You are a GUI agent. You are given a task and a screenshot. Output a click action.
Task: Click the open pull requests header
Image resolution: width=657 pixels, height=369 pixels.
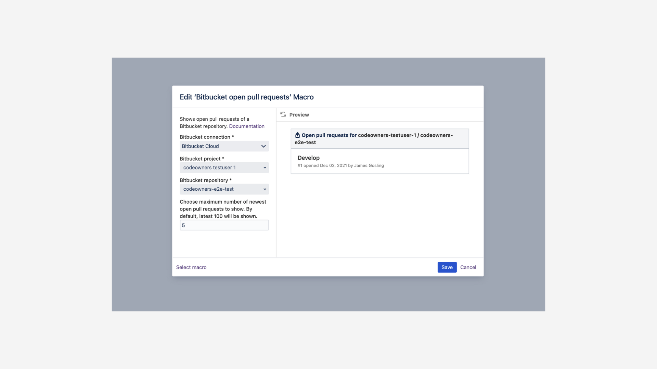coord(376,139)
